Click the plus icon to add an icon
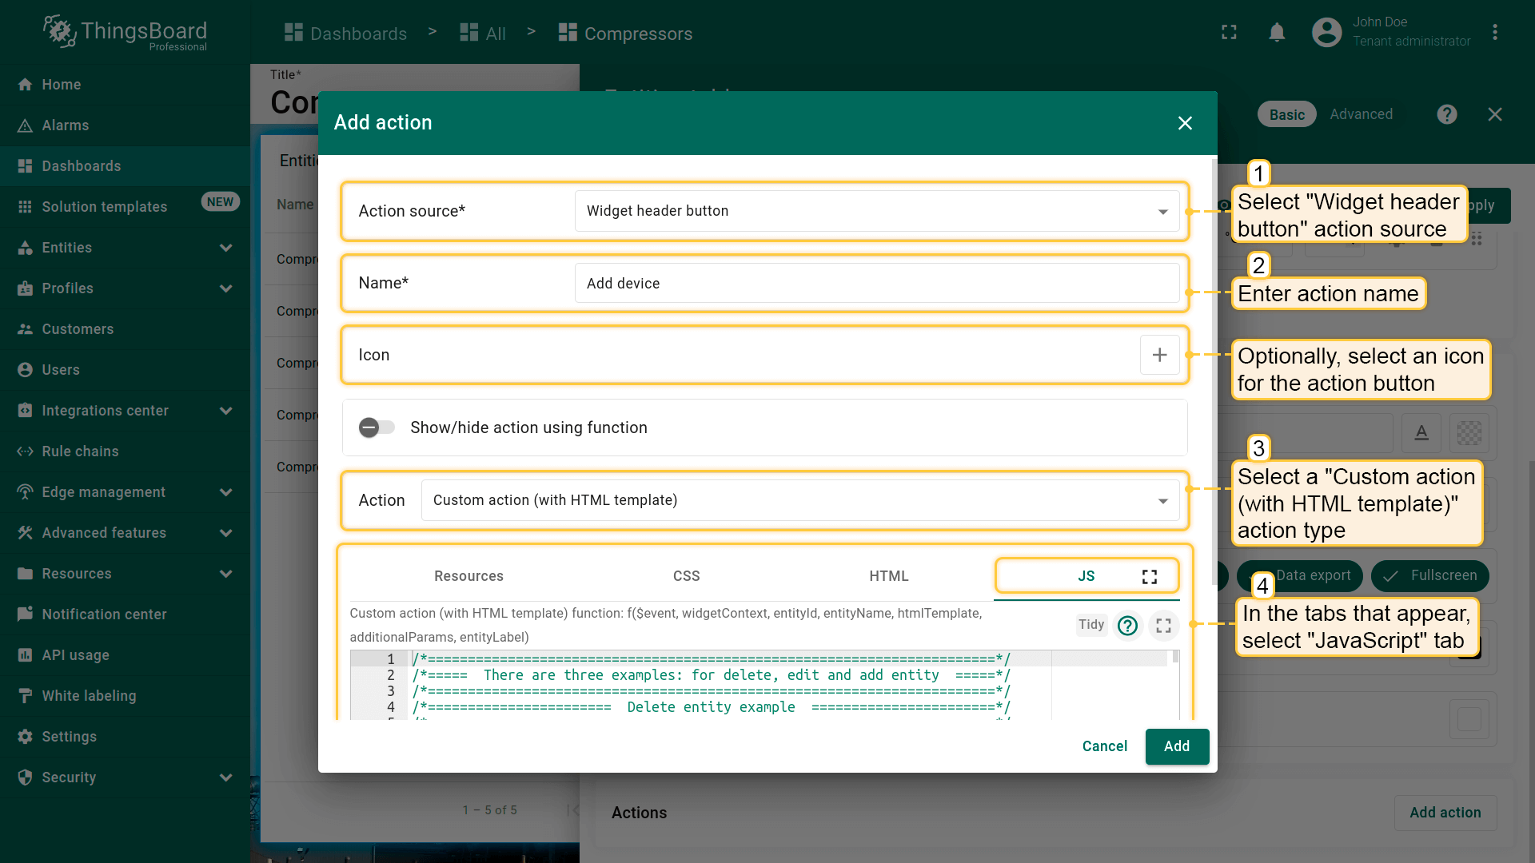This screenshot has height=863, width=1535. 1159,355
